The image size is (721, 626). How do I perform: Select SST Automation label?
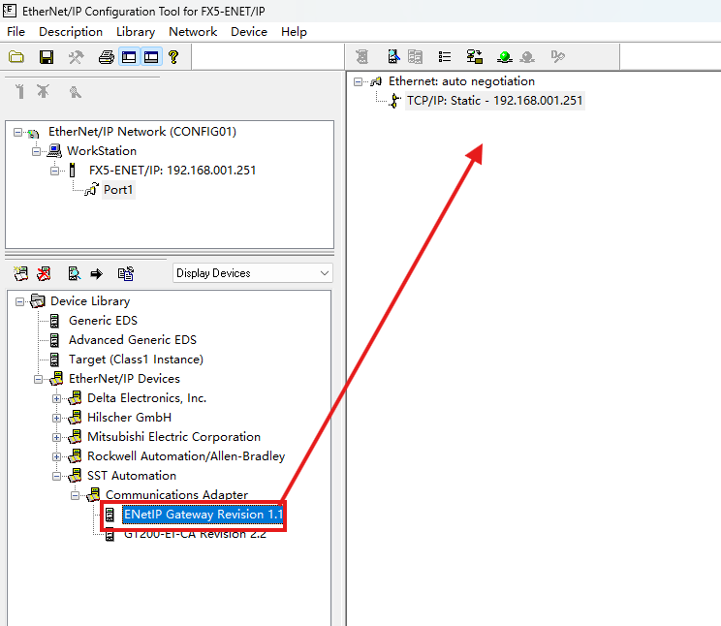[x=132, y=475]
